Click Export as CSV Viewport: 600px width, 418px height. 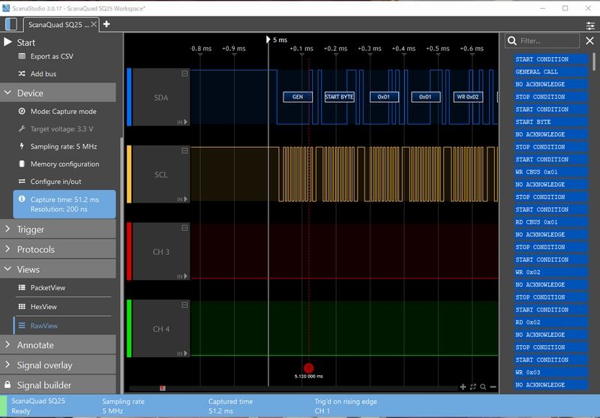(x=52, y=56)
